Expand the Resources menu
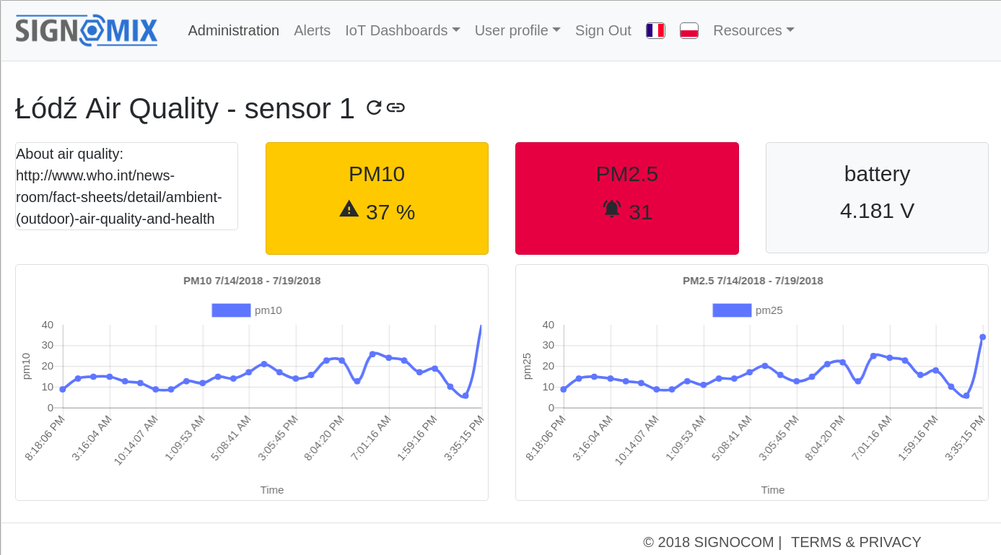Screen dimensions: 1001x555 pos(753,30)
